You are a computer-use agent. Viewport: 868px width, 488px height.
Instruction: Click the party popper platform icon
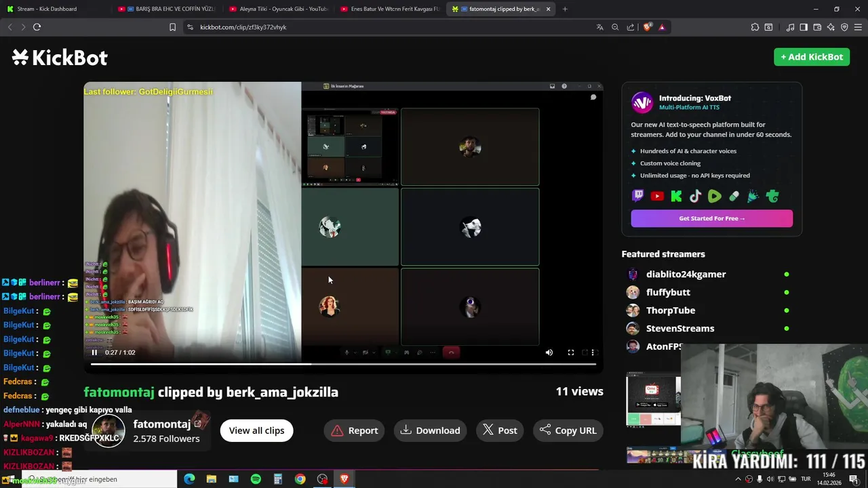coord(753,197)
